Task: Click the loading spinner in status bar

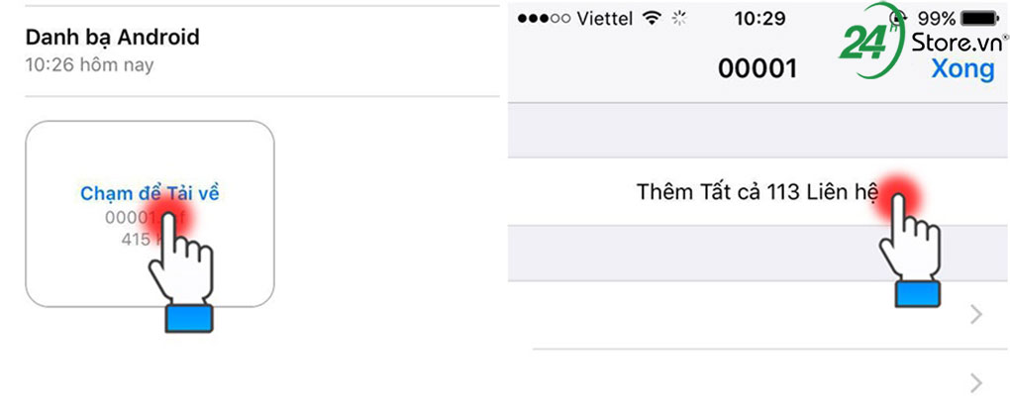Action: [679, 19]
